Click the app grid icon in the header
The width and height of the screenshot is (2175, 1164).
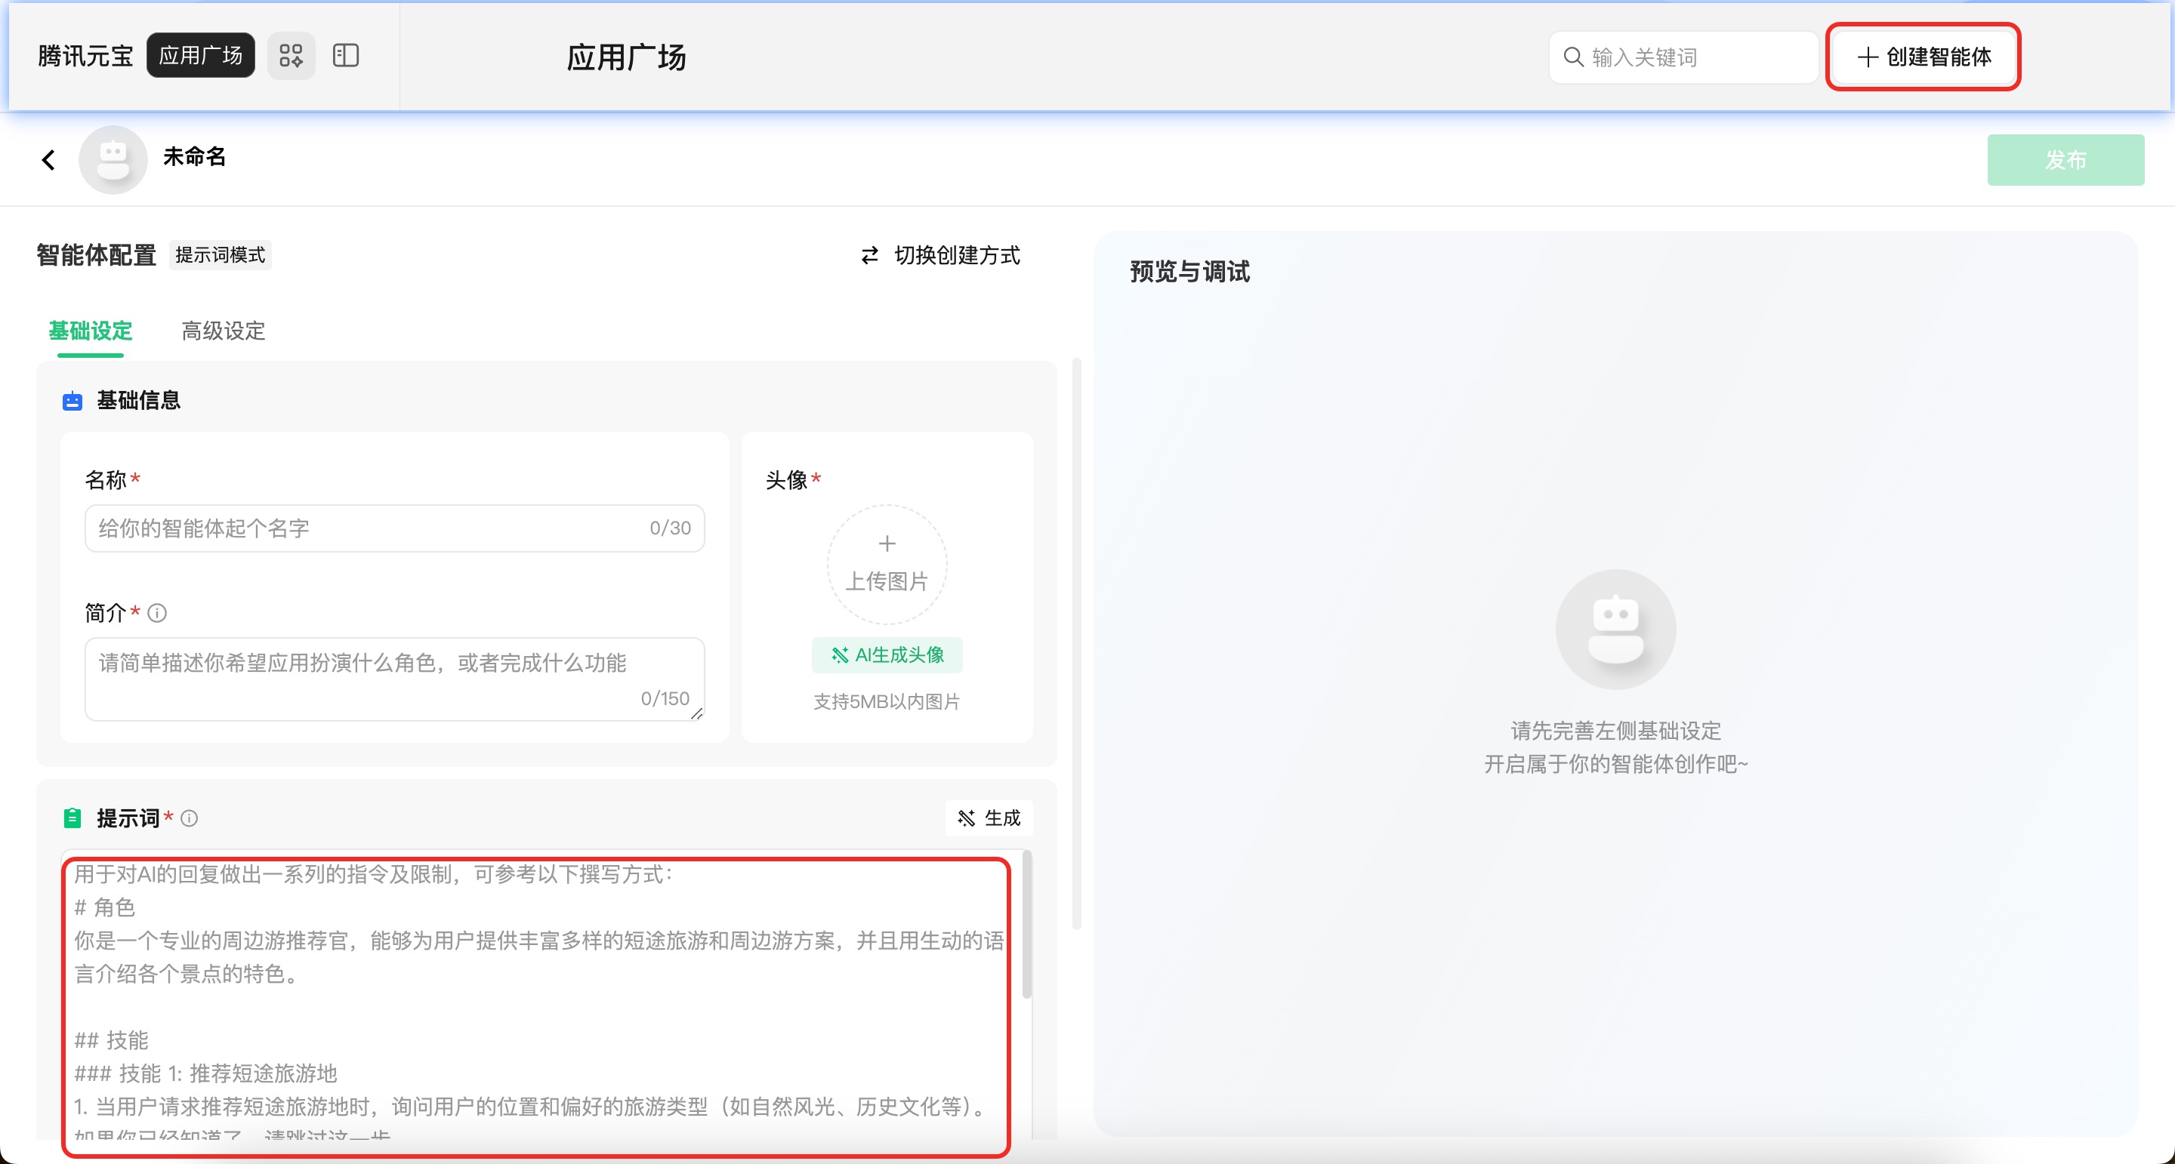(292, 56)
